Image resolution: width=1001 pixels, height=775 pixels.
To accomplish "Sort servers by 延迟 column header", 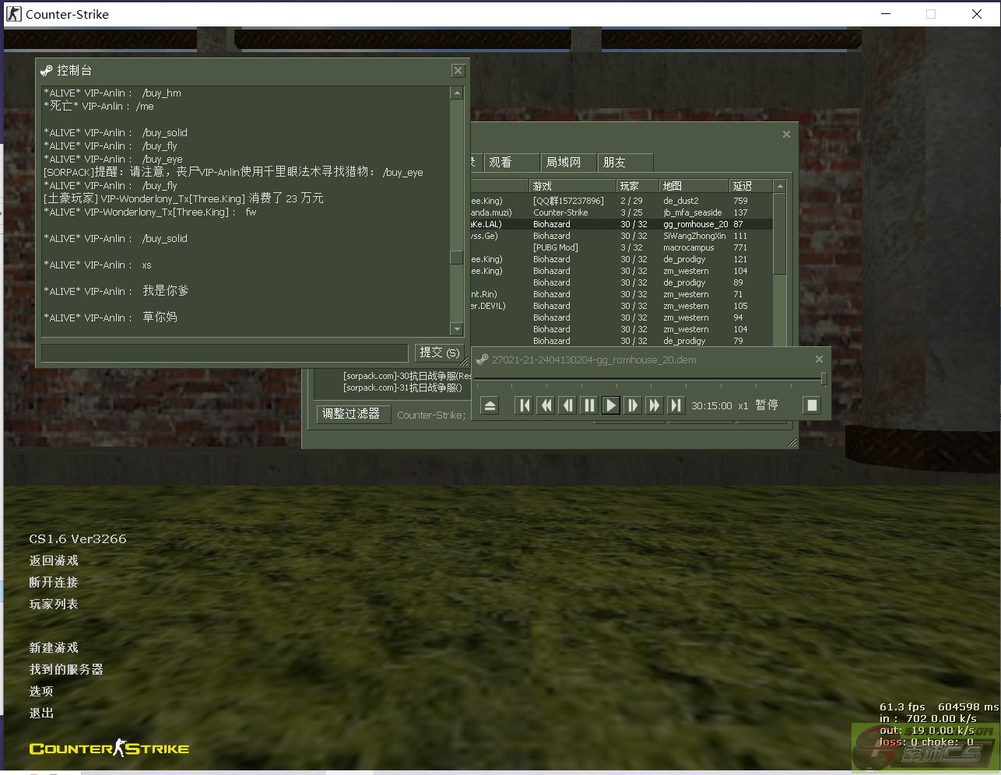I will tap(751, 186).
